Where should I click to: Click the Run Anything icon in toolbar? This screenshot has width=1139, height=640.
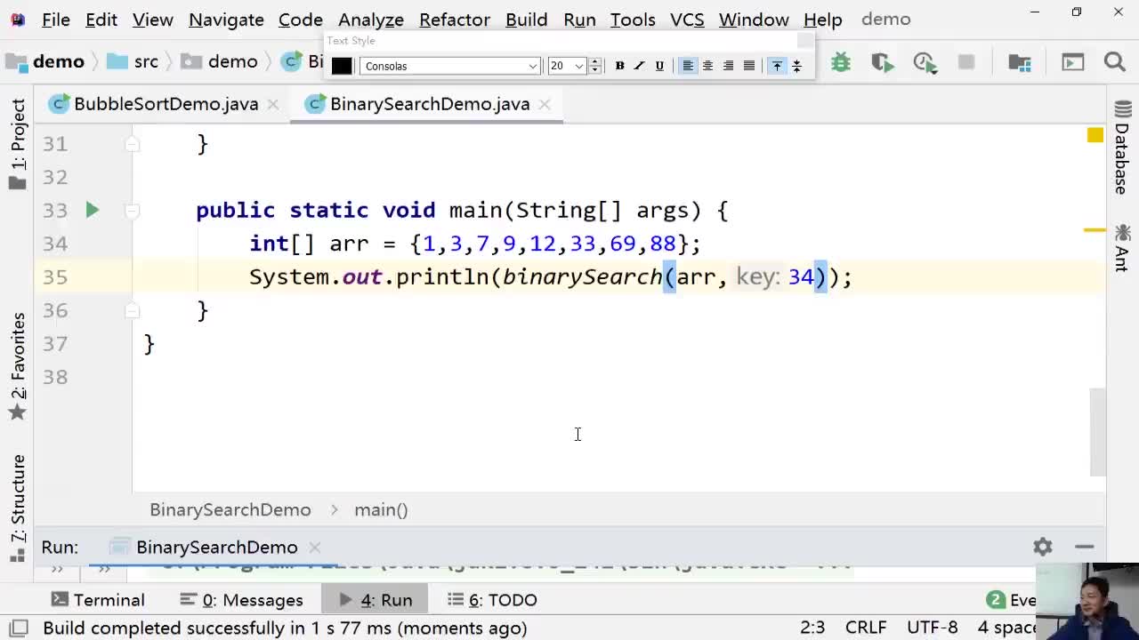coord(1072,62)
